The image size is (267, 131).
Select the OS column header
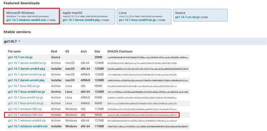[67, 51]
